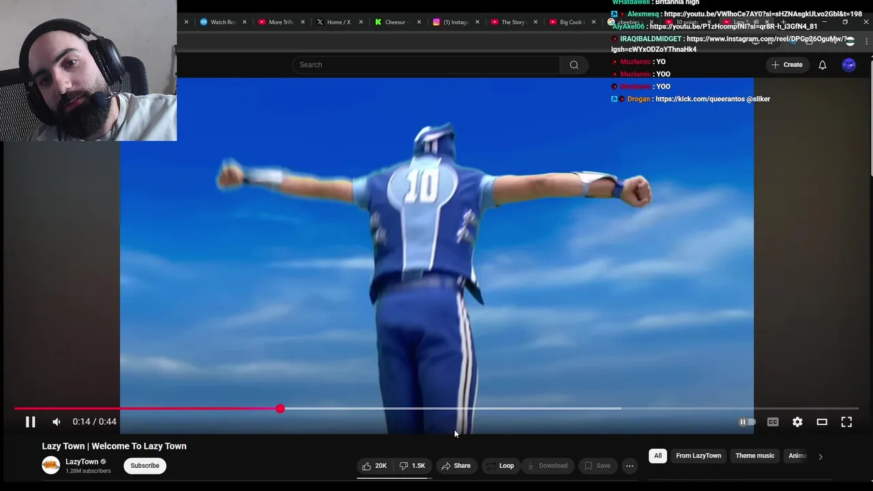873x491 pixels.
Task: Close the Big Cook browser tab
Action: coord(593,22)
